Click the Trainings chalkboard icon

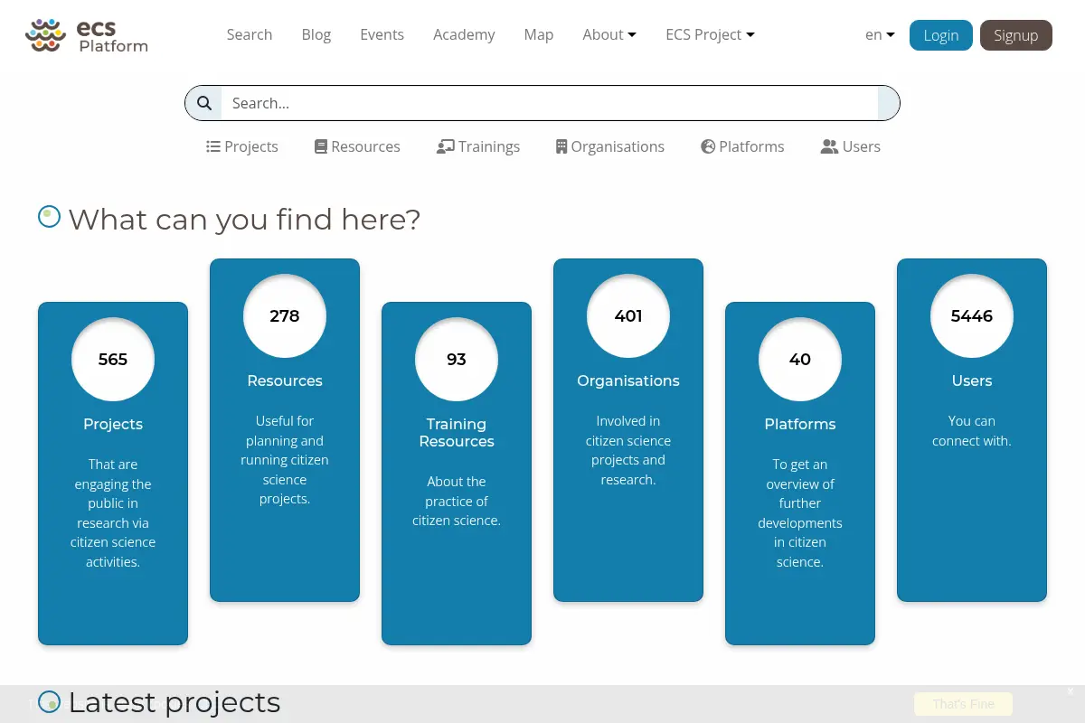click(445, 146)
